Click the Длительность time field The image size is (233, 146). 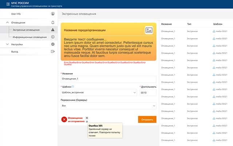[148, 92]
